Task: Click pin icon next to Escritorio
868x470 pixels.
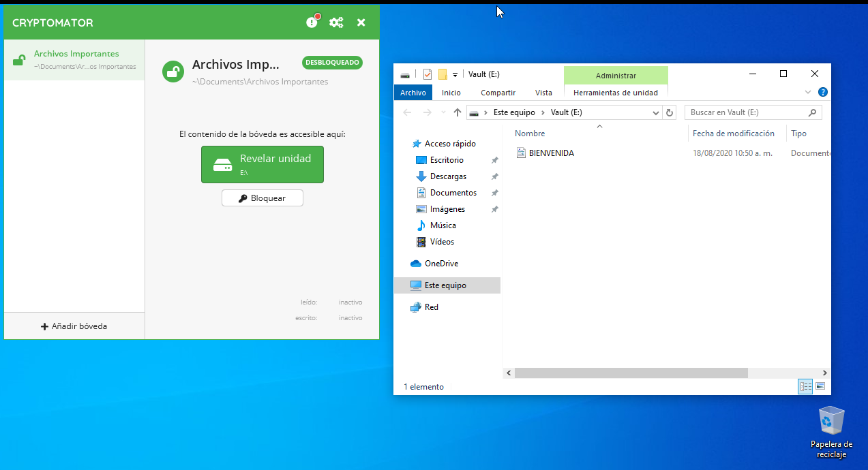Action: click(495, 160)
